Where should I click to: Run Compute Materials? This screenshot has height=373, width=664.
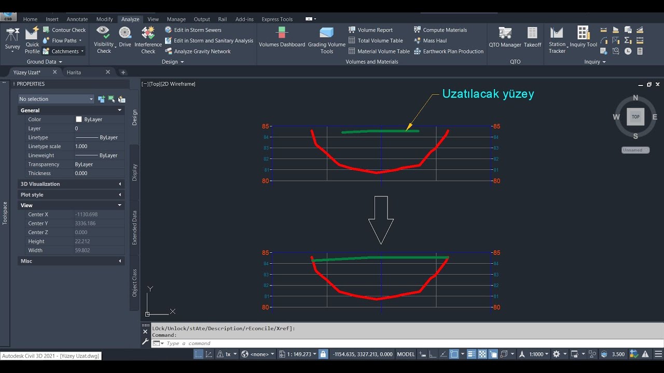tap(440, 30)
